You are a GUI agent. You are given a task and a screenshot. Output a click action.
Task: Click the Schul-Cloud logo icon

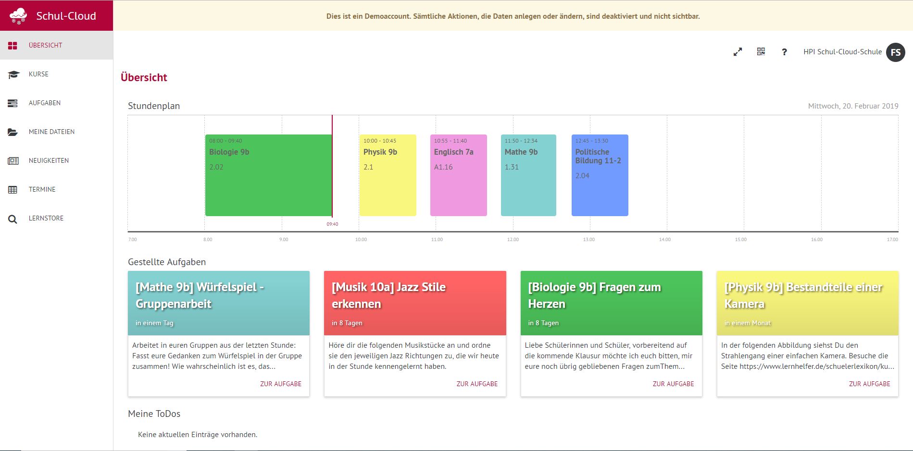18,16
